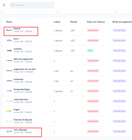Click the Desabilitado badge in thawani row

(x=93, y=121)
